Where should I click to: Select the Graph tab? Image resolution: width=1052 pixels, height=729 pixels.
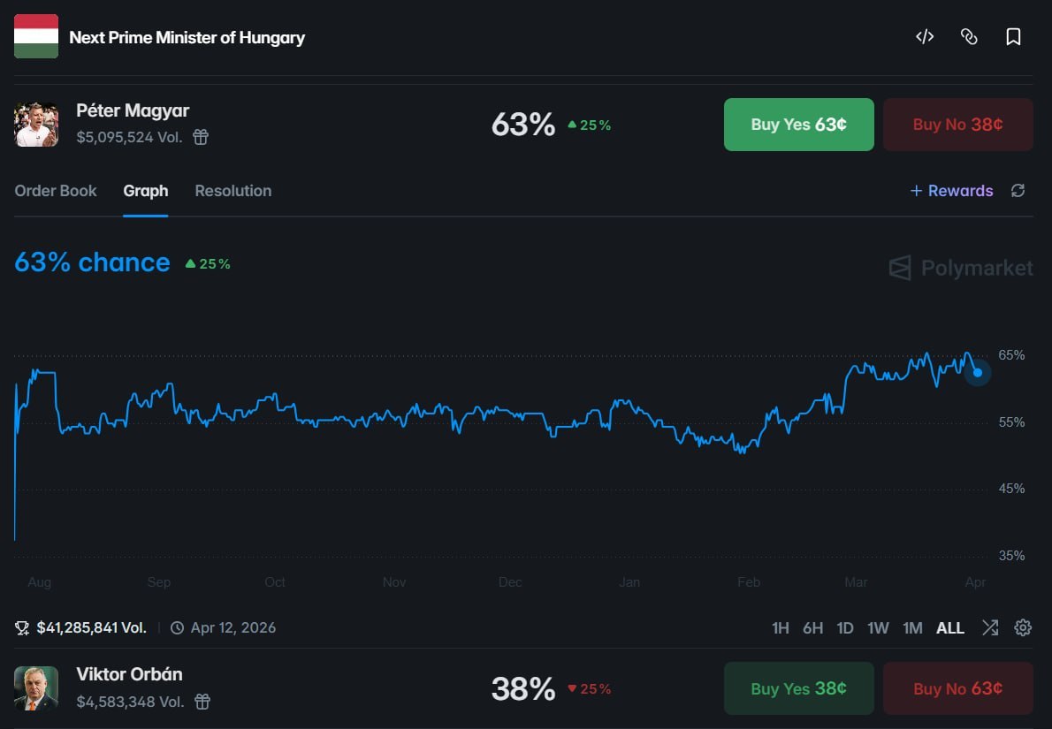pyautogui.click(x=146, y=191)
